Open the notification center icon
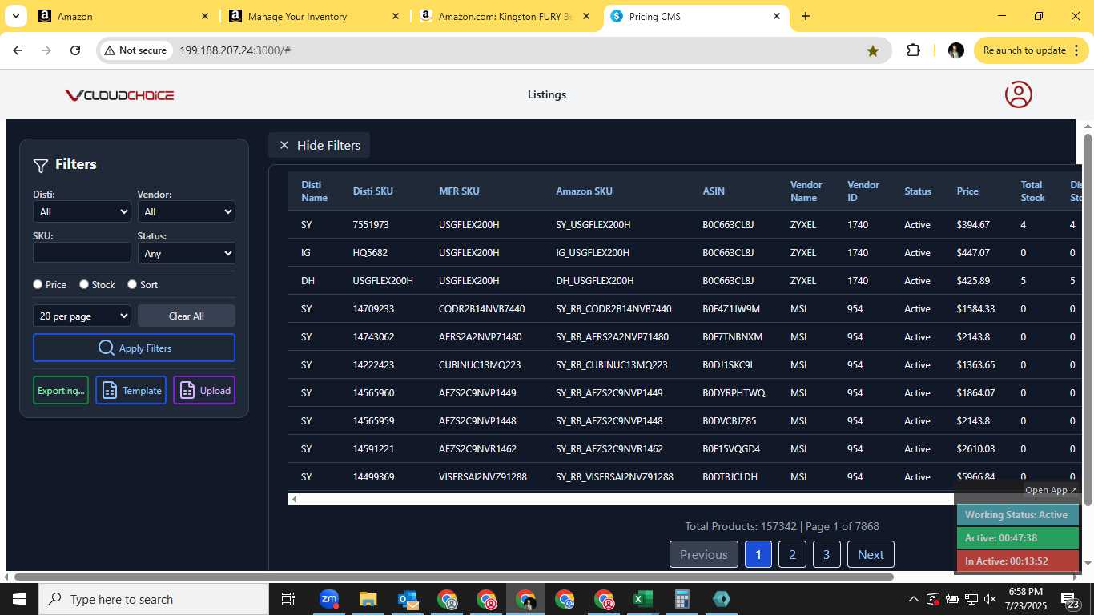The height and width of the screenshot is (615, 1094). coord(1071,600)
